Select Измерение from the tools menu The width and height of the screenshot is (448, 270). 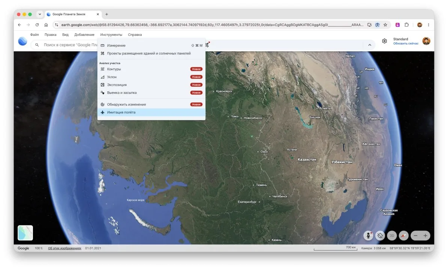point(151,45)
